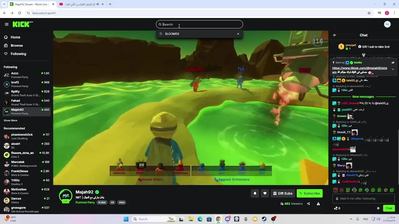Open File Explorer from taskbar
Screen dimensions: 399x224
(x=191, y=219)
